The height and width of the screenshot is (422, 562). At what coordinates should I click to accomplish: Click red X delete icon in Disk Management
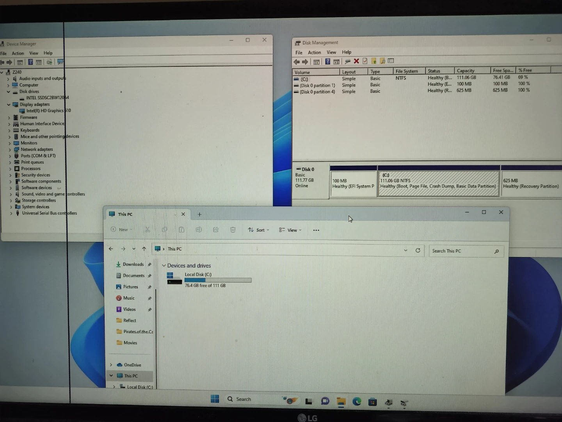[356, 61]
